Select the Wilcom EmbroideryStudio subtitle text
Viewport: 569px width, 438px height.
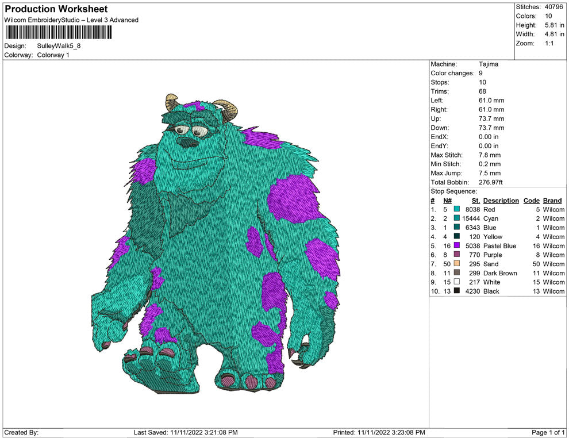[71, 20]
